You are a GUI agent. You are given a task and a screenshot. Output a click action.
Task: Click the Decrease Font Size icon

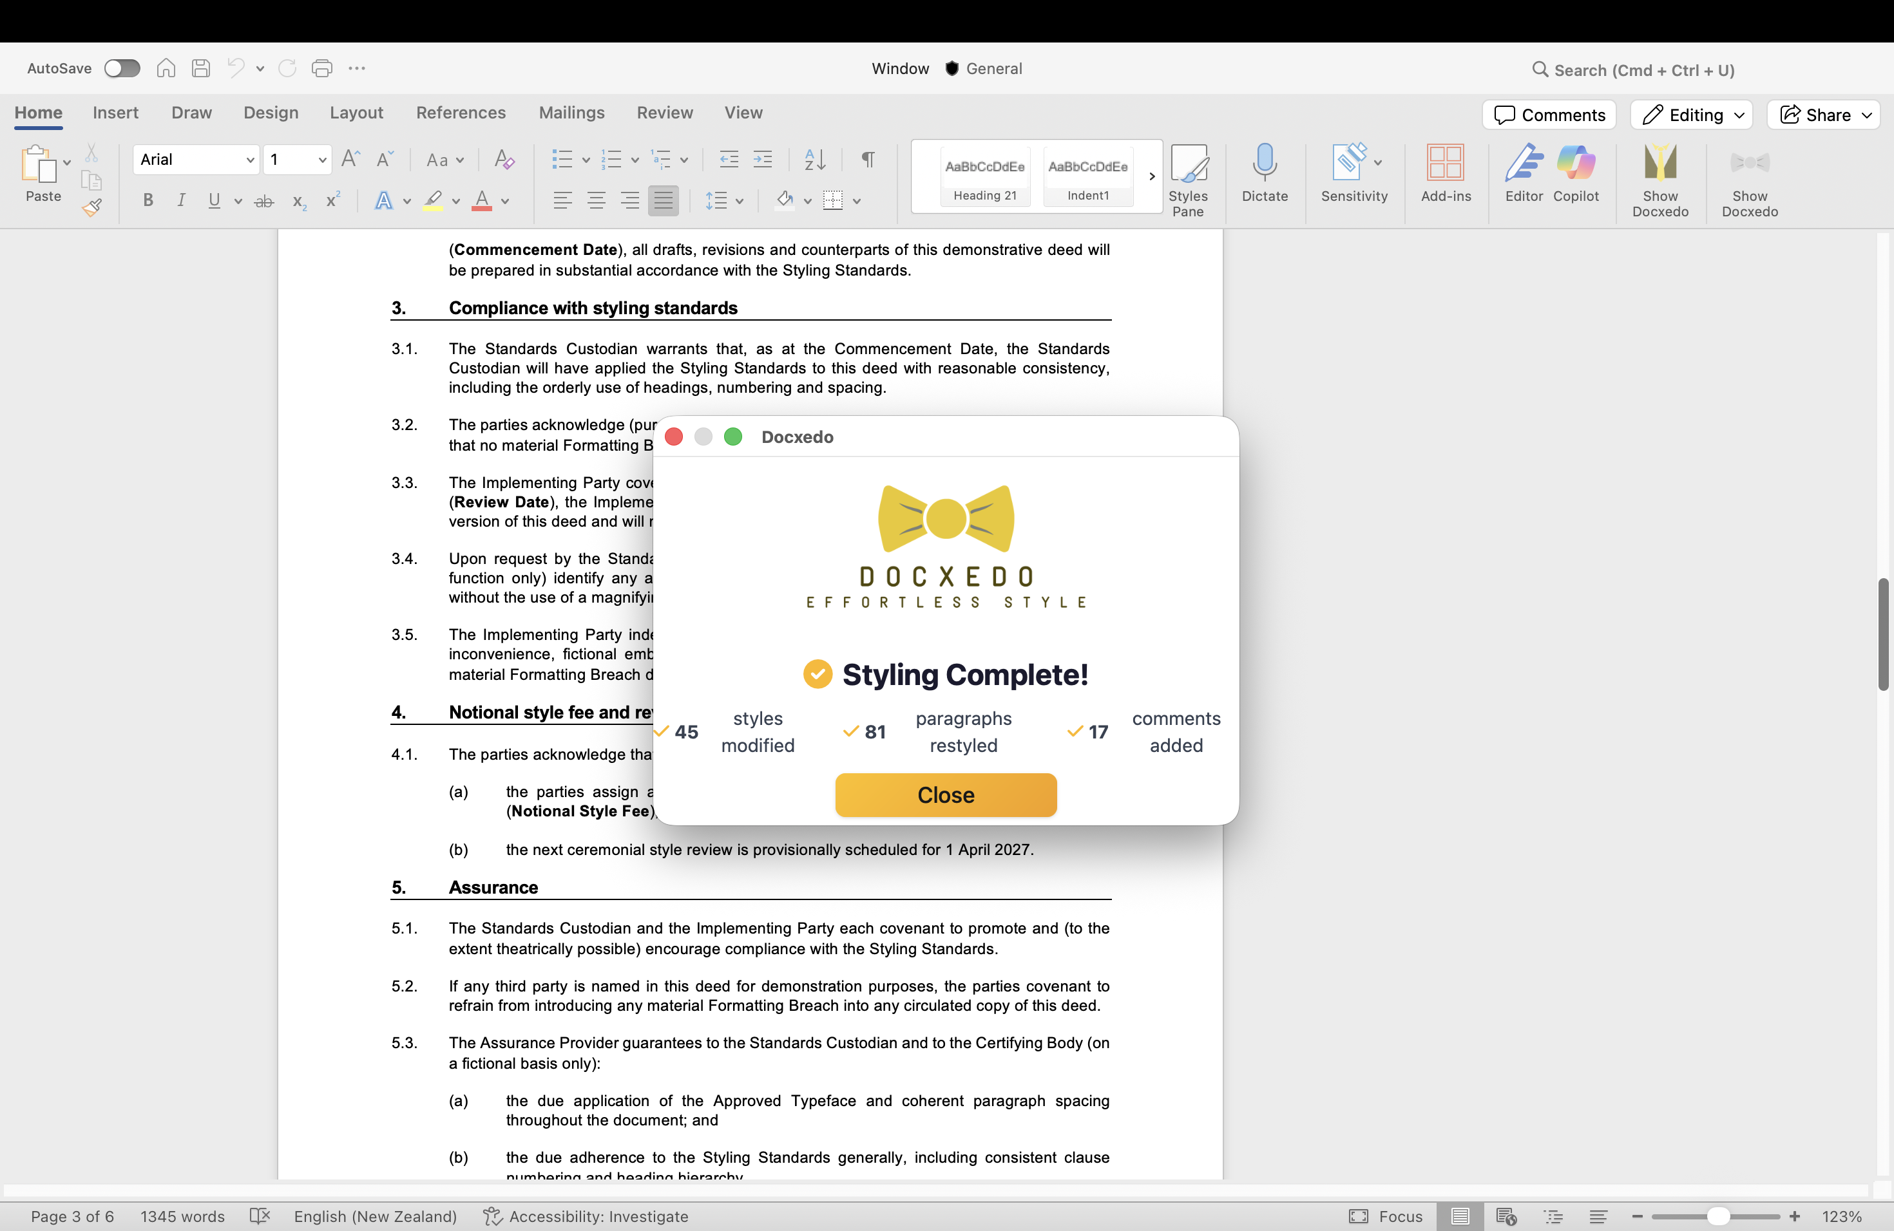coord(385,159)
